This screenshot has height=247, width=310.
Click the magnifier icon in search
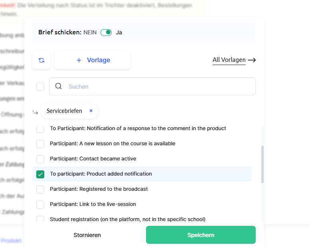(59, 86)
